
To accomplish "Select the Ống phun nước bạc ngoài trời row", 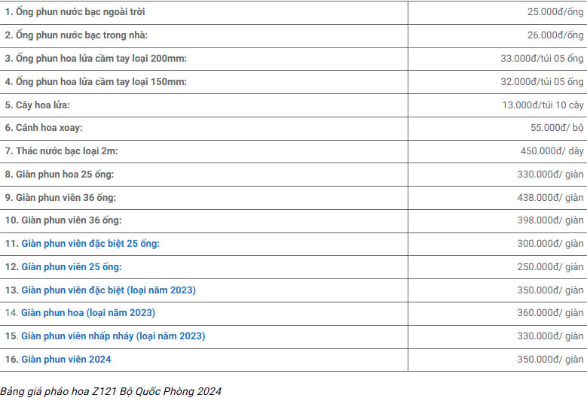I will [294, 12].
